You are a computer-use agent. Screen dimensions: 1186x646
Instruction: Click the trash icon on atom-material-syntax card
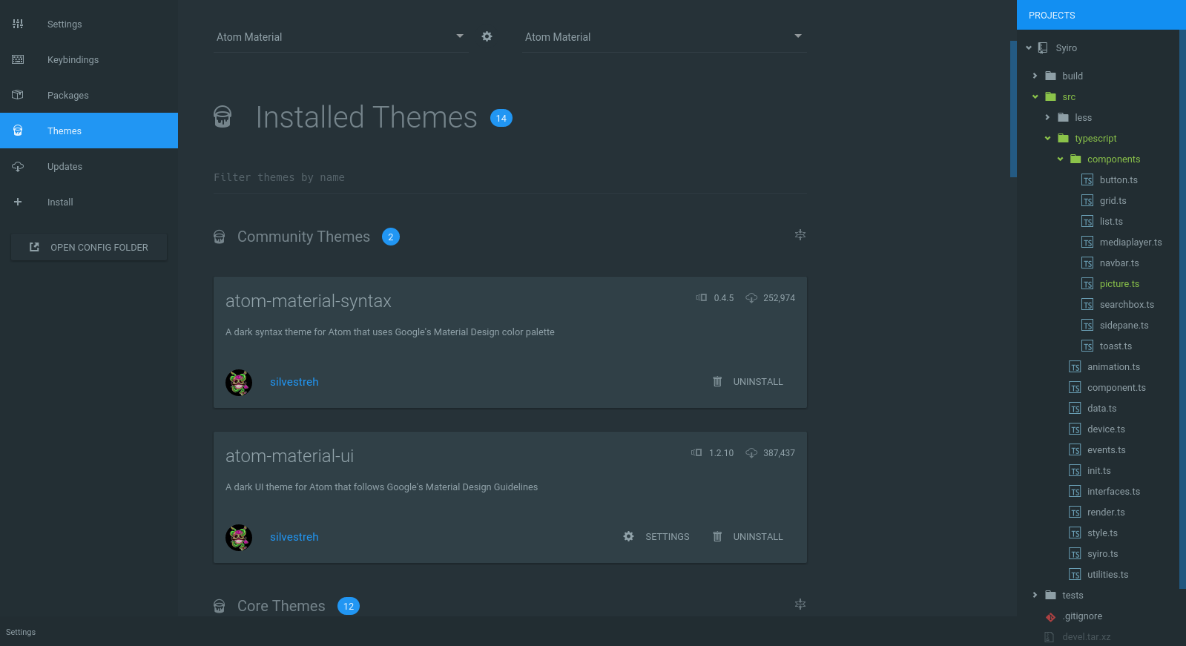pyautogui.click(x=717, y=381)
